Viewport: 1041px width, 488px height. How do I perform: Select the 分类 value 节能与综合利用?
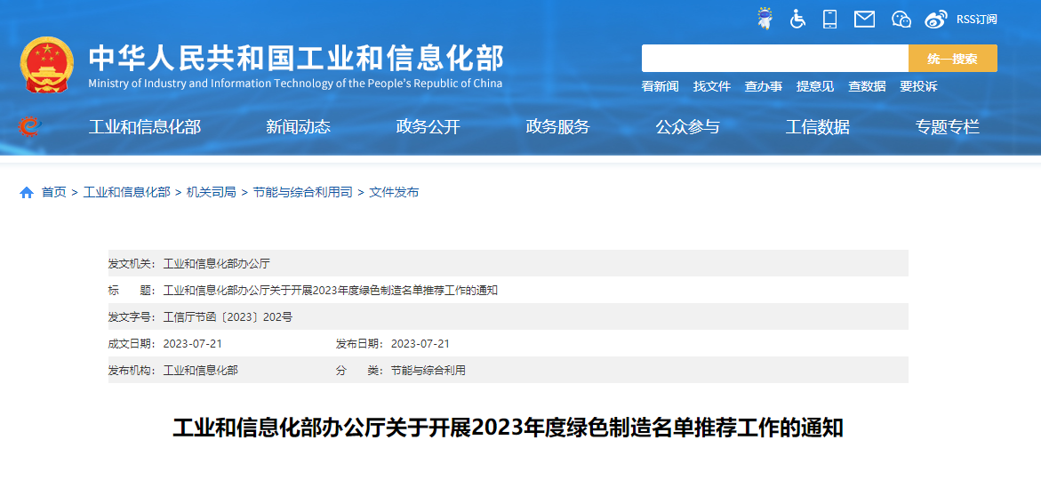point(428,371)
